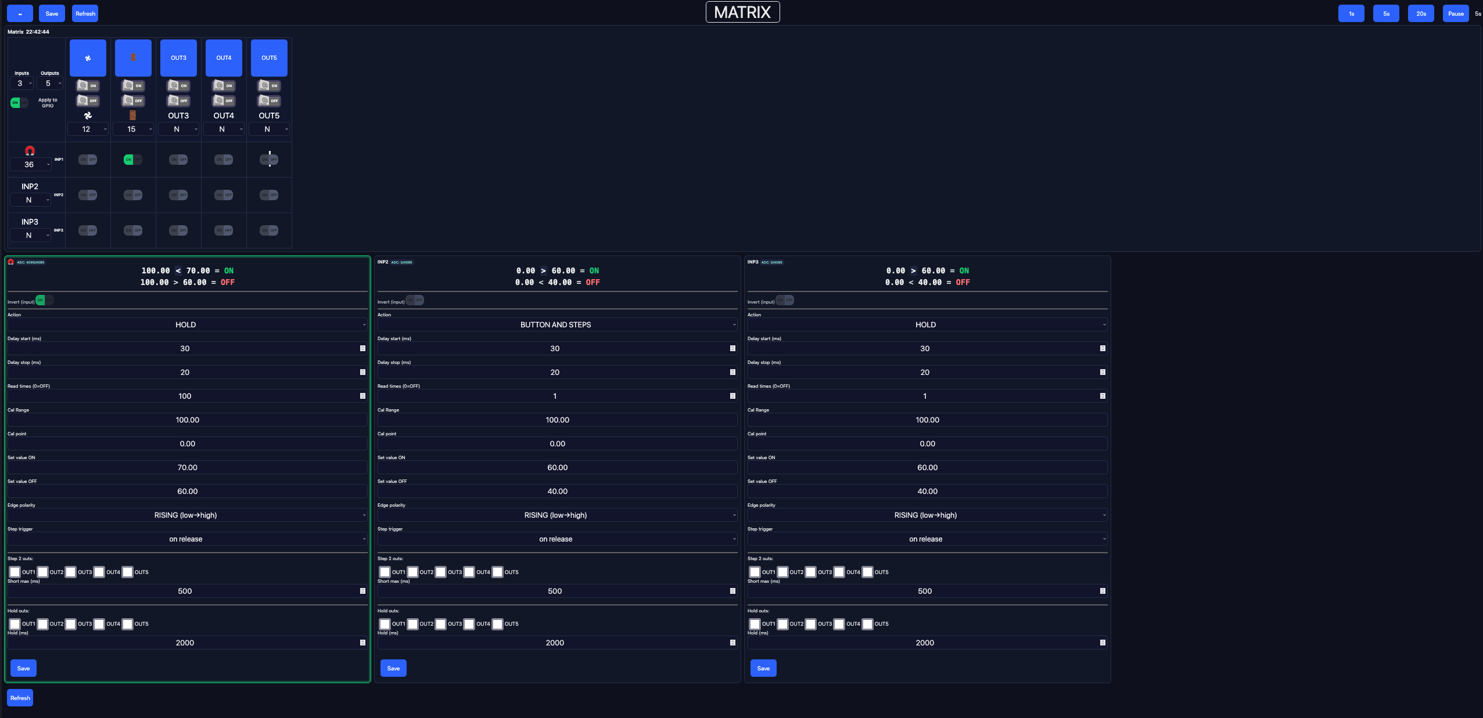Toggle the Invert input switch for INP3

[785, 300]
